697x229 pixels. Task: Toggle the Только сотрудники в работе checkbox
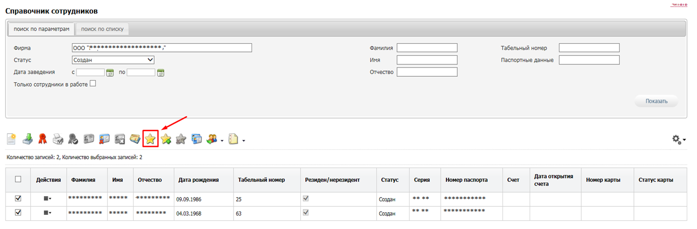tap(93, 84)
